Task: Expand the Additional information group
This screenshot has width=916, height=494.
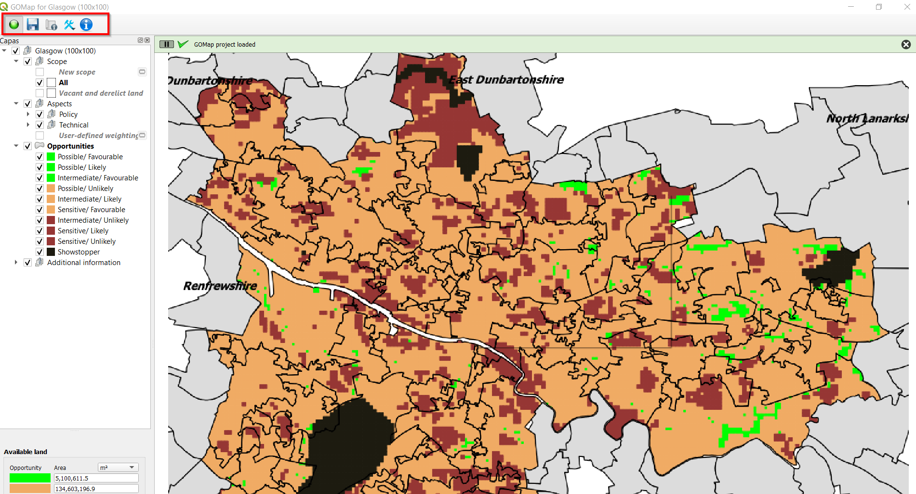Action: [16, 263]
